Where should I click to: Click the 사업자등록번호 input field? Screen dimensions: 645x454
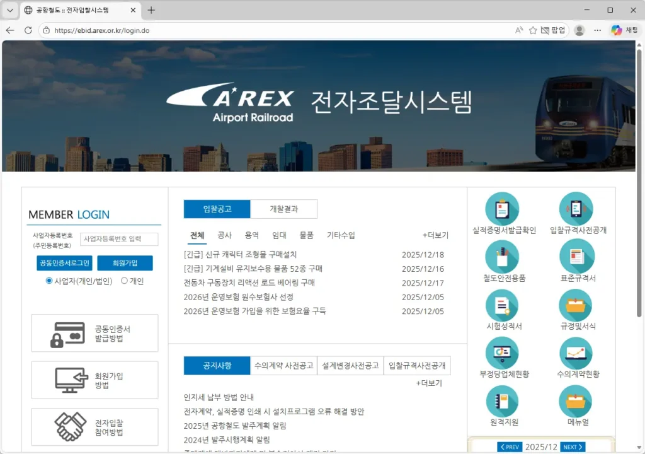point(120,239)
